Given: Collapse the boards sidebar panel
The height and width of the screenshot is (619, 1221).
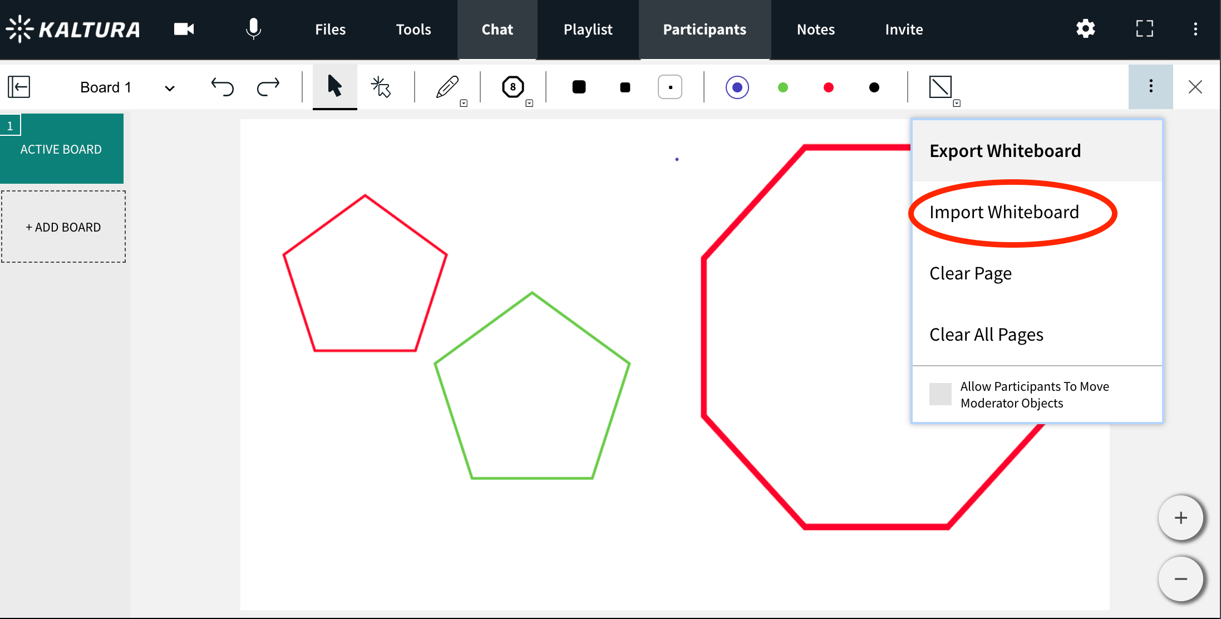Looking at the screenshot, I should pyautogui.click(x=19, y=87).
